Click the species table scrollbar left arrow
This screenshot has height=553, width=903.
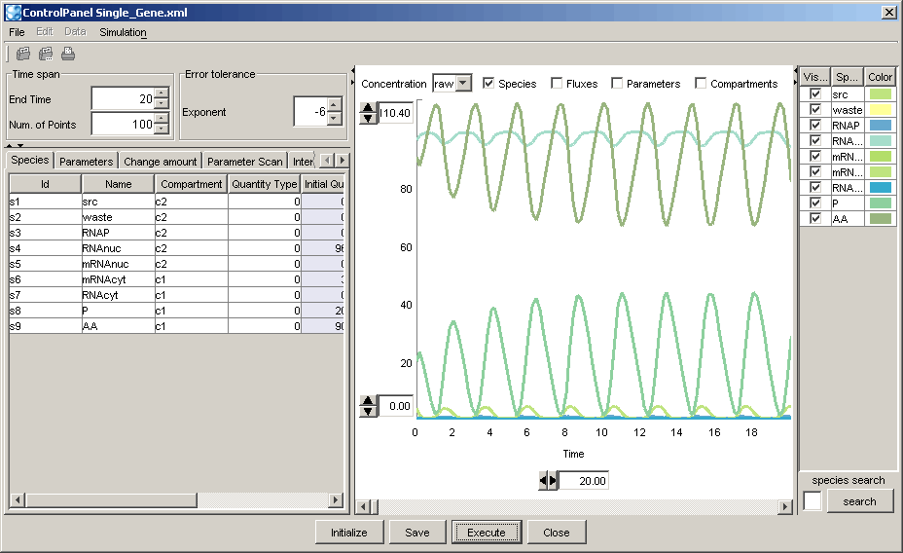pos(18,500)
